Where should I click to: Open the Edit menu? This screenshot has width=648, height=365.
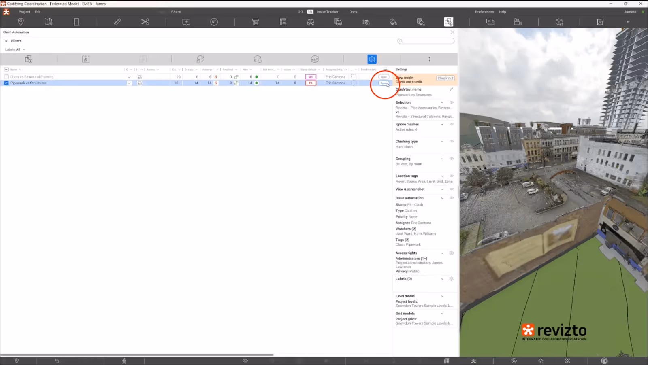click(38, 12)
